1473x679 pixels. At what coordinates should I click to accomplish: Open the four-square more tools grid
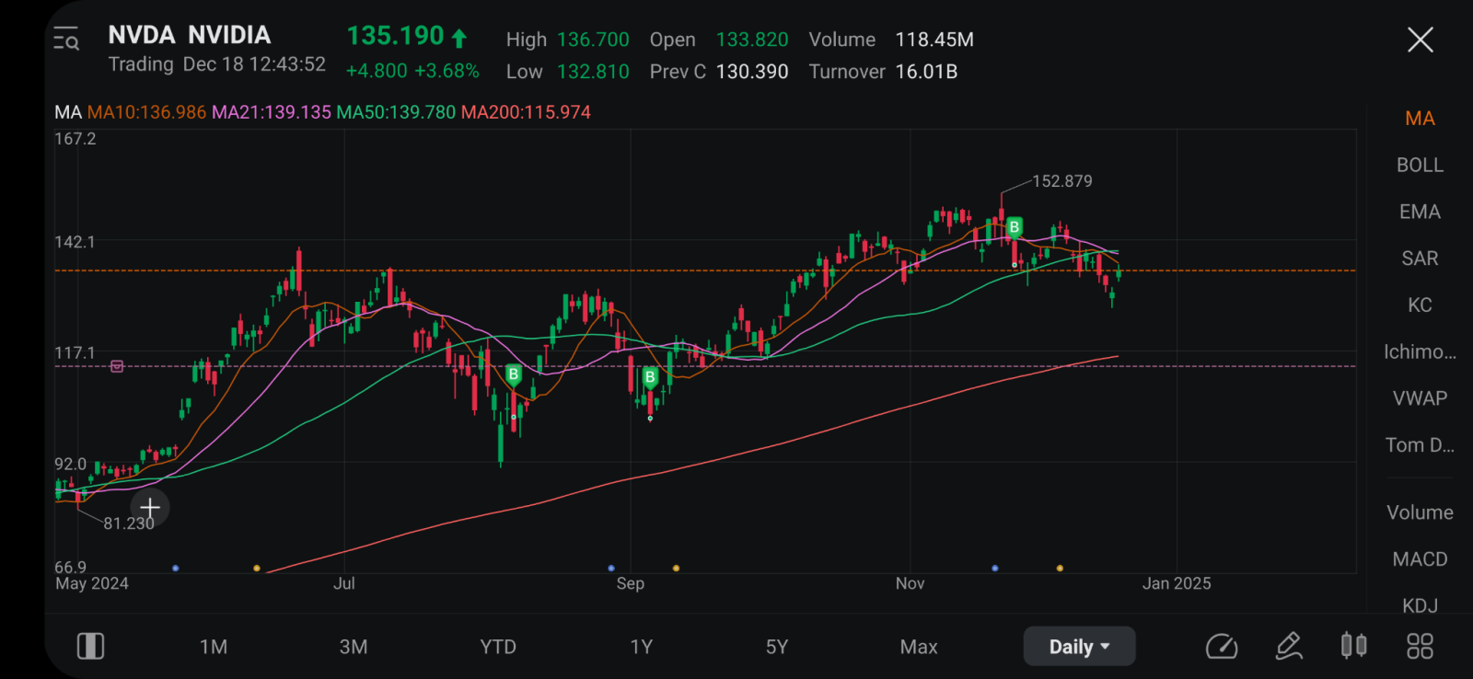pyautogui.click(x=1420, y=646)
